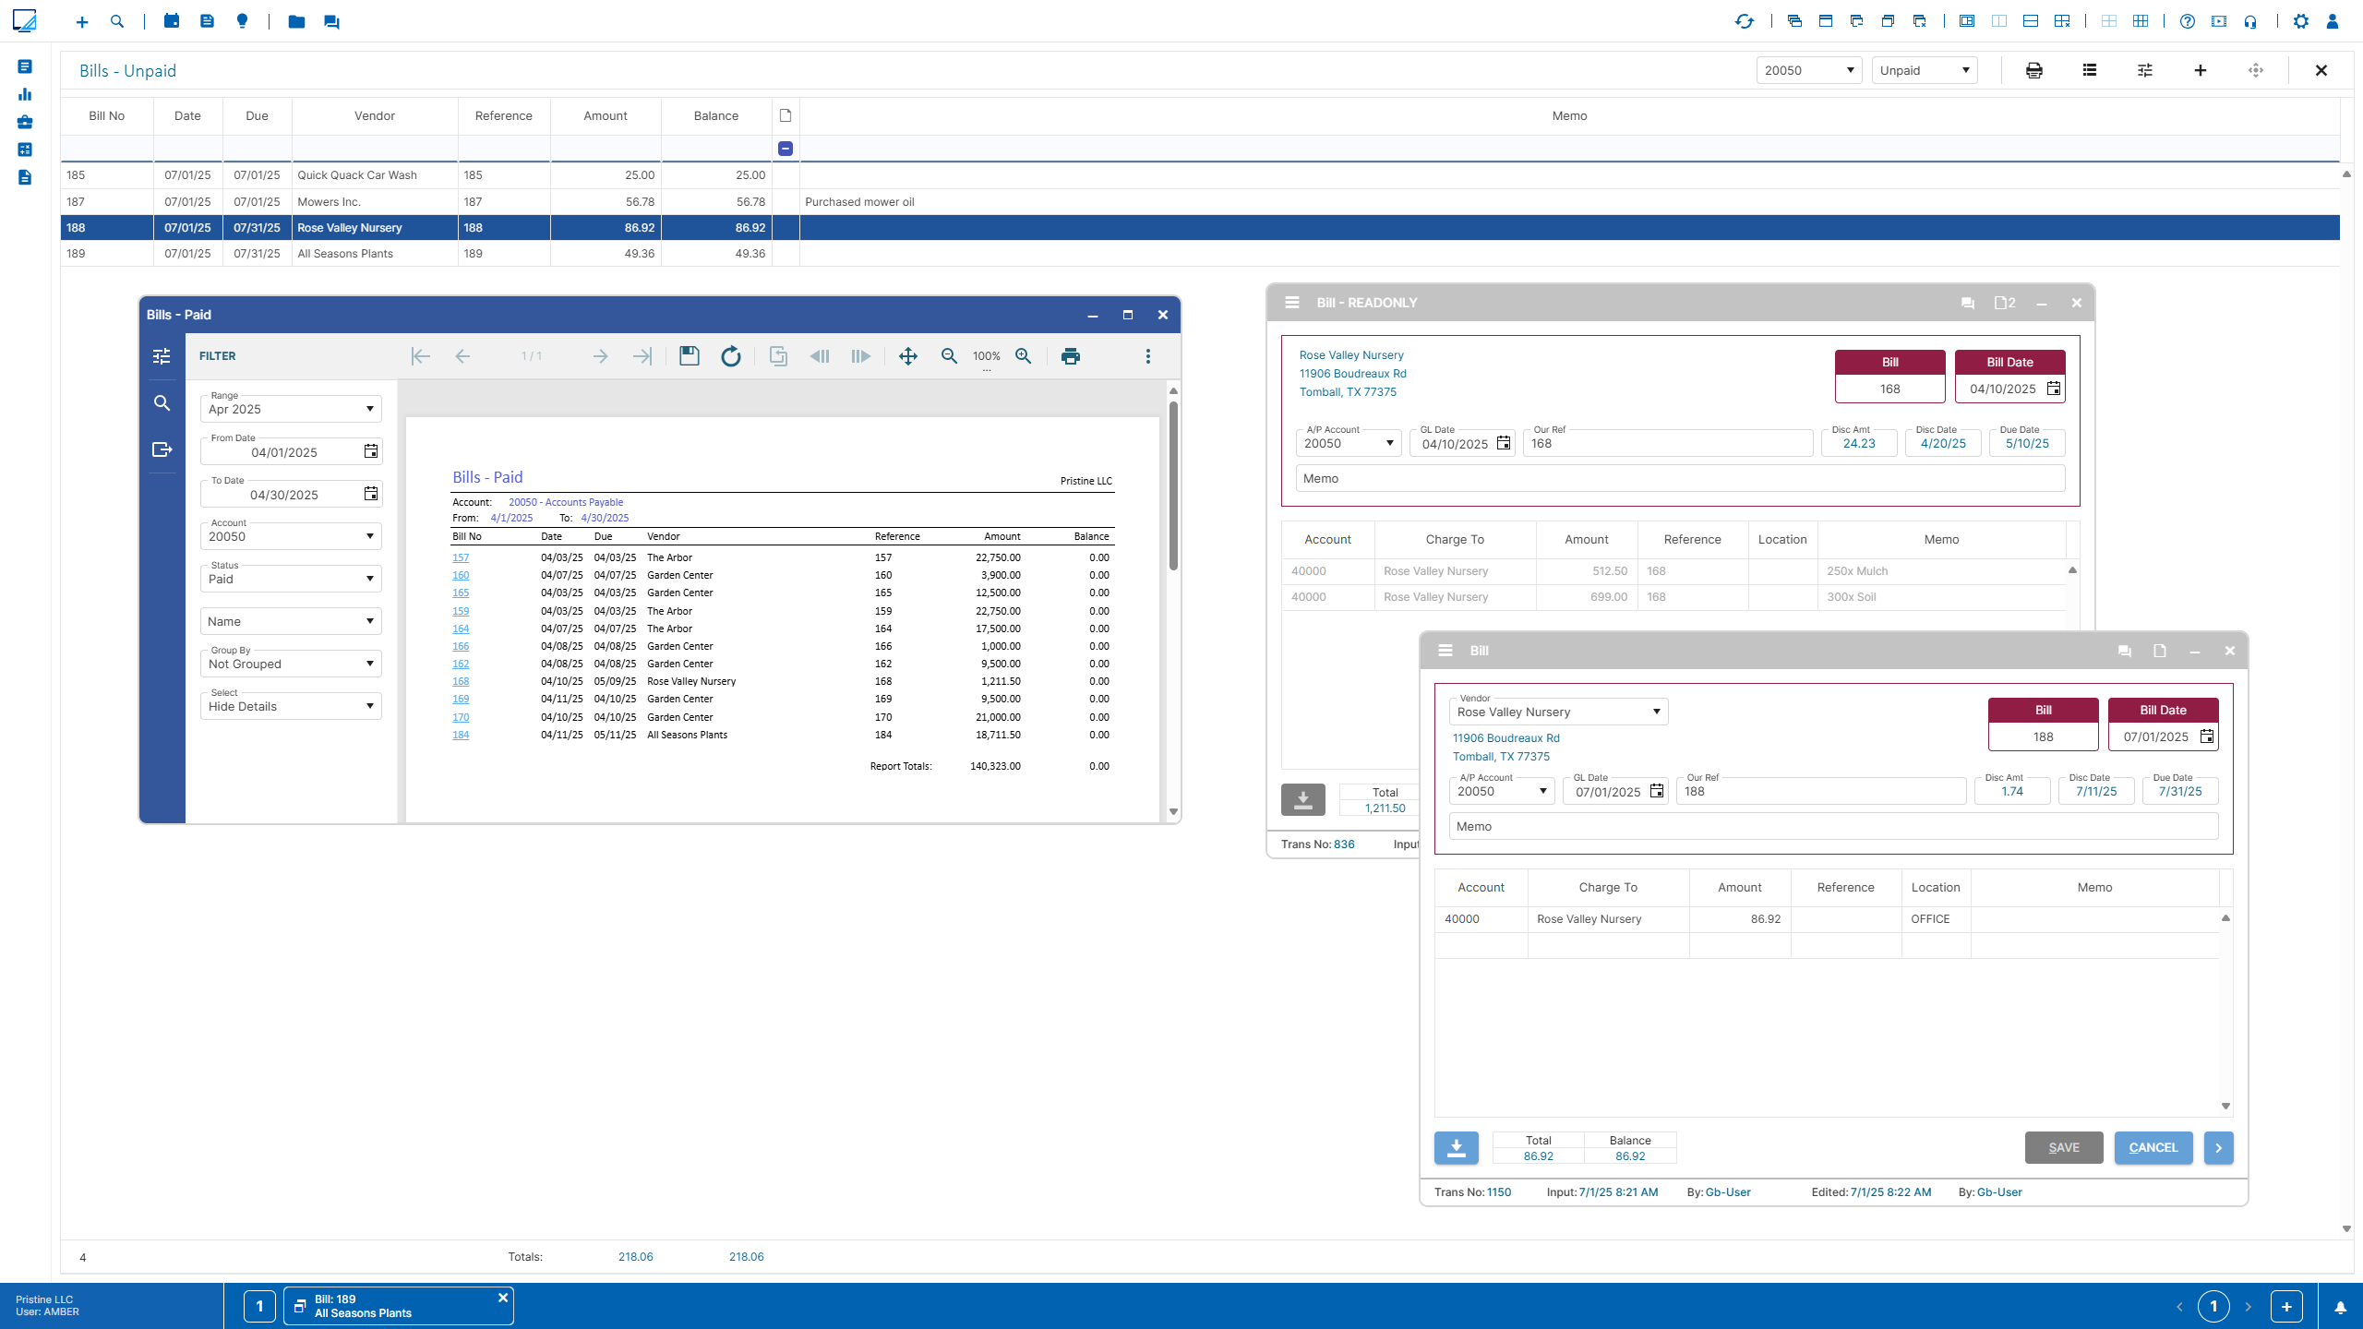Screen dimensions: 2363x1329
Task: Toggle the attachment filter minus checkbox
Action: pyautogui.click(x=786, y=149)
